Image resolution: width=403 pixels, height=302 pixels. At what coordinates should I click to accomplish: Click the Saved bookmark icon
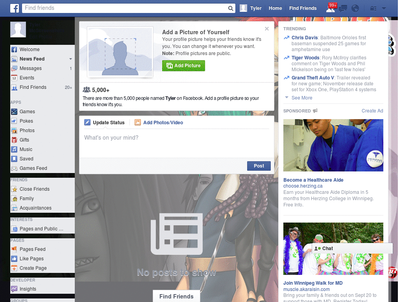coord(14,159)
